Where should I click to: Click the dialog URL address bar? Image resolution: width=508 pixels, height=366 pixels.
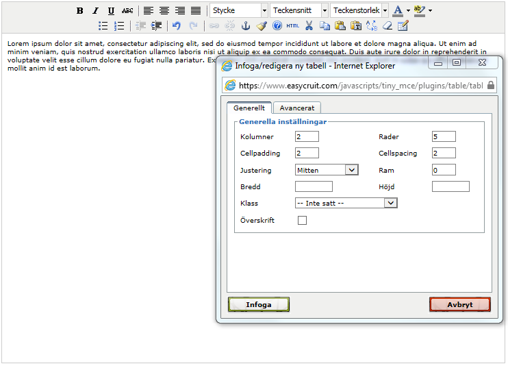[359, 86]
